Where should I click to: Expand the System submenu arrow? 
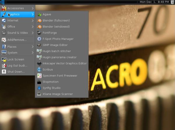point(32,53)
